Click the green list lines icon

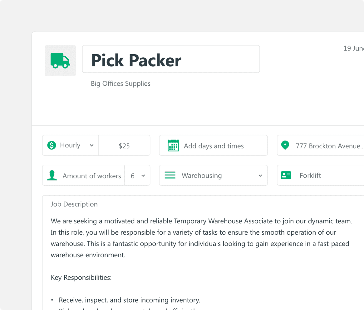[x=170, y=175]
